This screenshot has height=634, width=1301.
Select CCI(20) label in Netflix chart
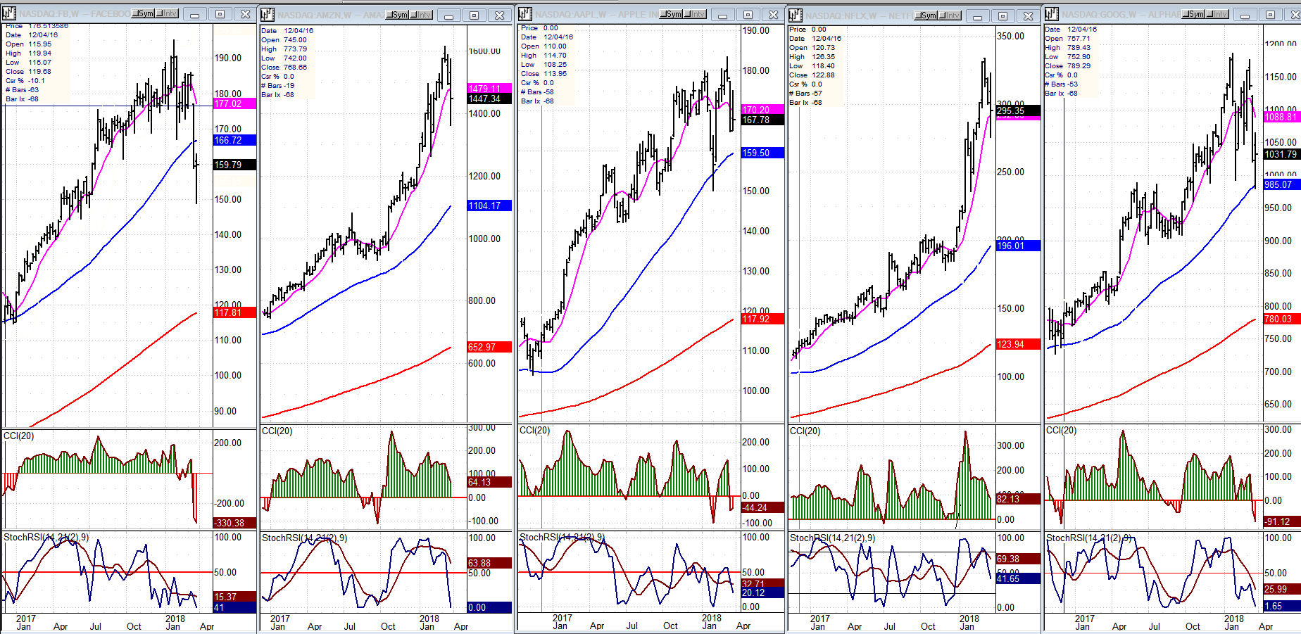tap(805, 431)
